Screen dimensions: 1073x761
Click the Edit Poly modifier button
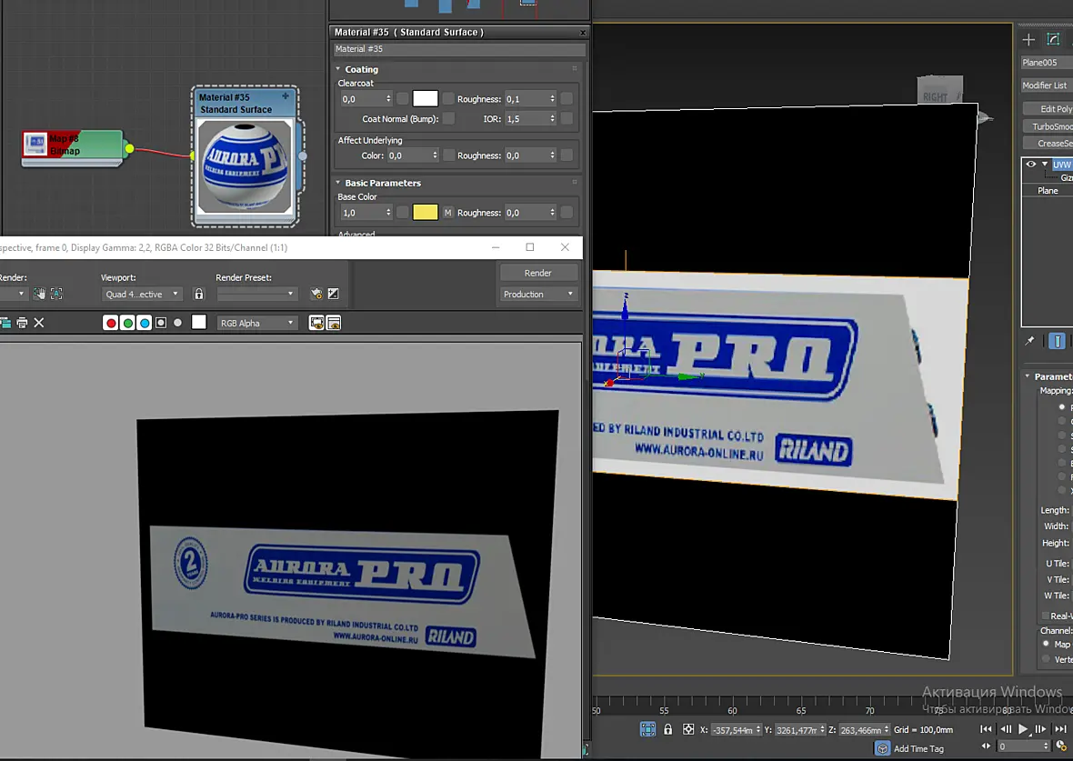[1048, 109]
